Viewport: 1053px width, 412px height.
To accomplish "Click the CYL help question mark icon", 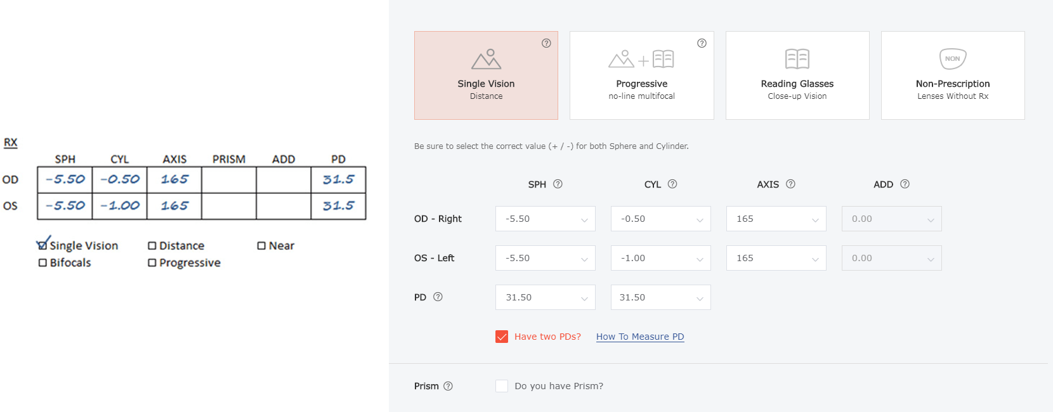I will 672,184.
